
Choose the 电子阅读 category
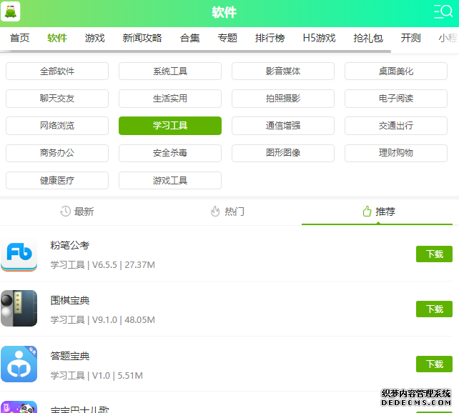pyautogui.click(x=396, y=99)
